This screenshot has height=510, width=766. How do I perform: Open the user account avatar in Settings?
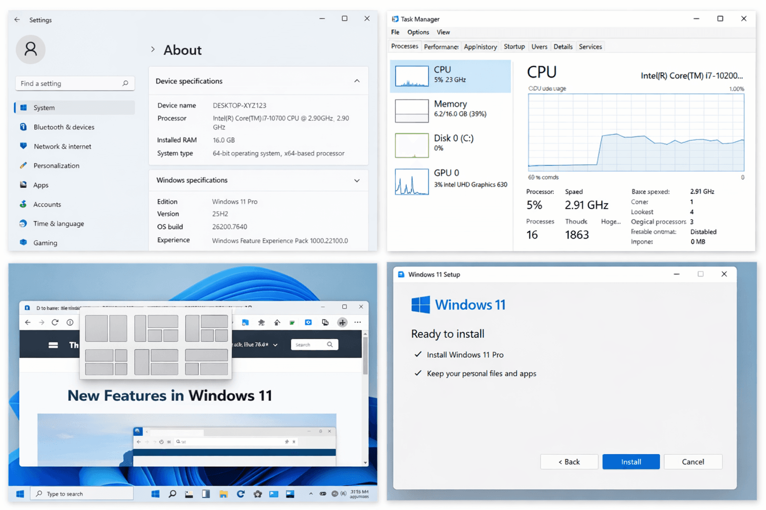click(30, 49)
